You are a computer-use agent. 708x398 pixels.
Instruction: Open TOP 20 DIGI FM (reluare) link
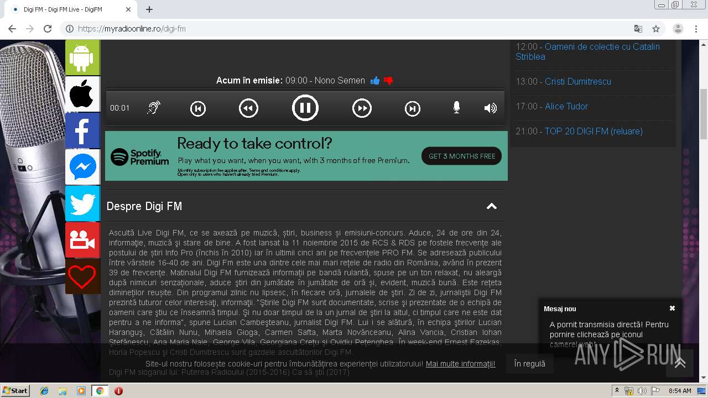pyautogui.click(x=594, y=131)
